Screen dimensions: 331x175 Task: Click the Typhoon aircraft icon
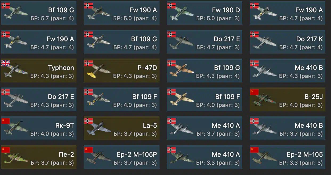[15, 71]
